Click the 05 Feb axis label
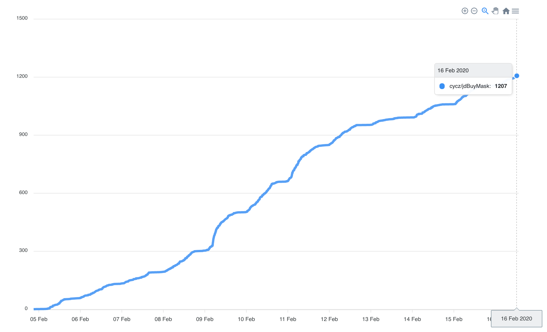This screenshot has width=547, height=332. (39, 319)
